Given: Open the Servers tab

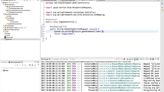Looking at the screenshot, I should (4, 62).
